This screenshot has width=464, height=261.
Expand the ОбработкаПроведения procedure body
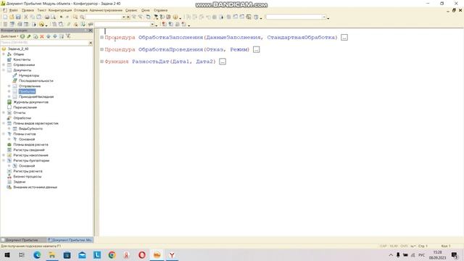[x=101, y=49]
